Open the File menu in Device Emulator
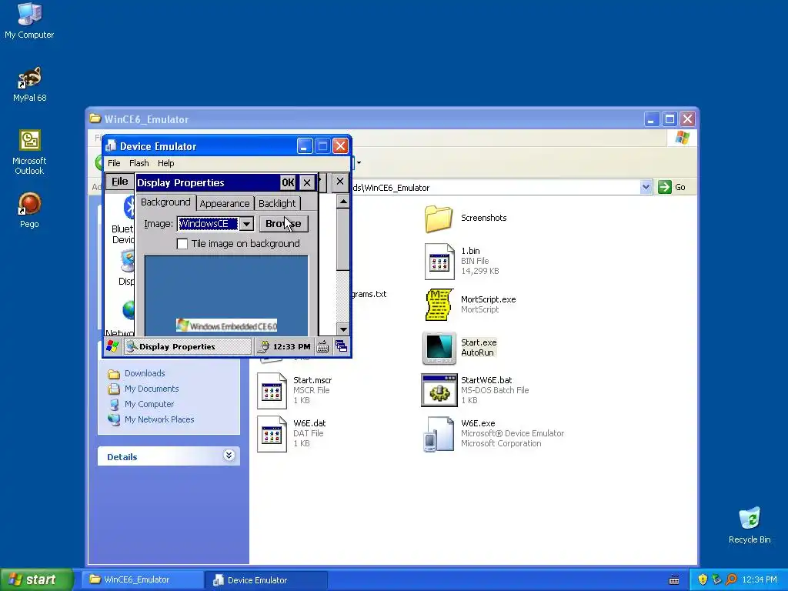 pyautogui.click(x=114, y=163)
